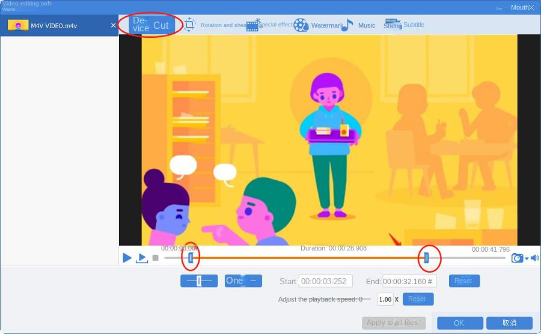Close the M4V VIDEO.m4v file entry

click(113, 26)
